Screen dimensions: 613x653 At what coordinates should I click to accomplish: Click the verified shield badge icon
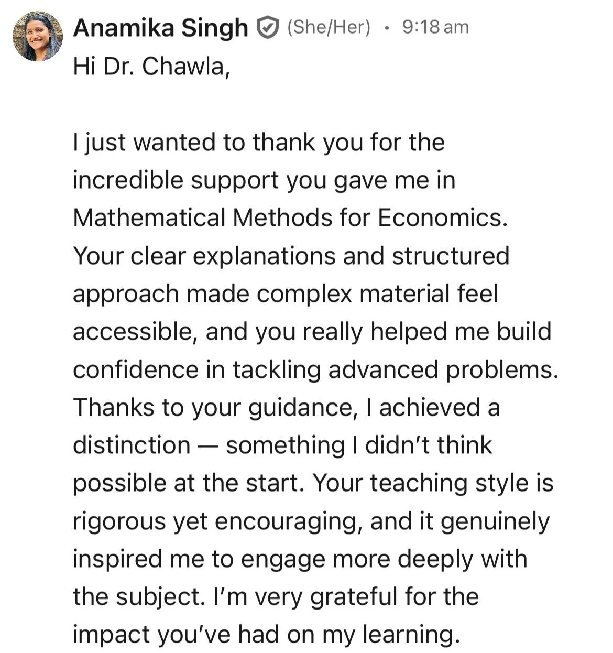click(x=267, y=27)
